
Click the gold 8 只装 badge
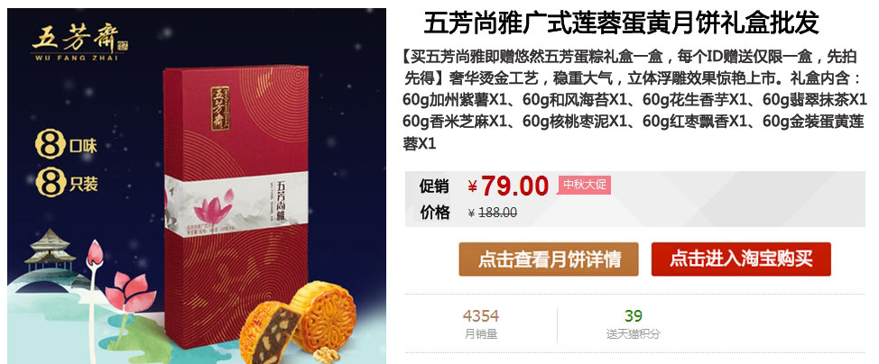[x=66, y=183]
